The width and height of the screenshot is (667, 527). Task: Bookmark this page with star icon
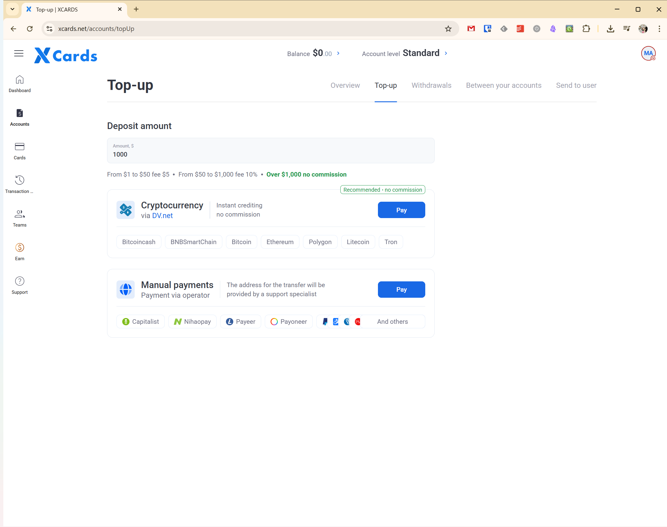point(448,29)
